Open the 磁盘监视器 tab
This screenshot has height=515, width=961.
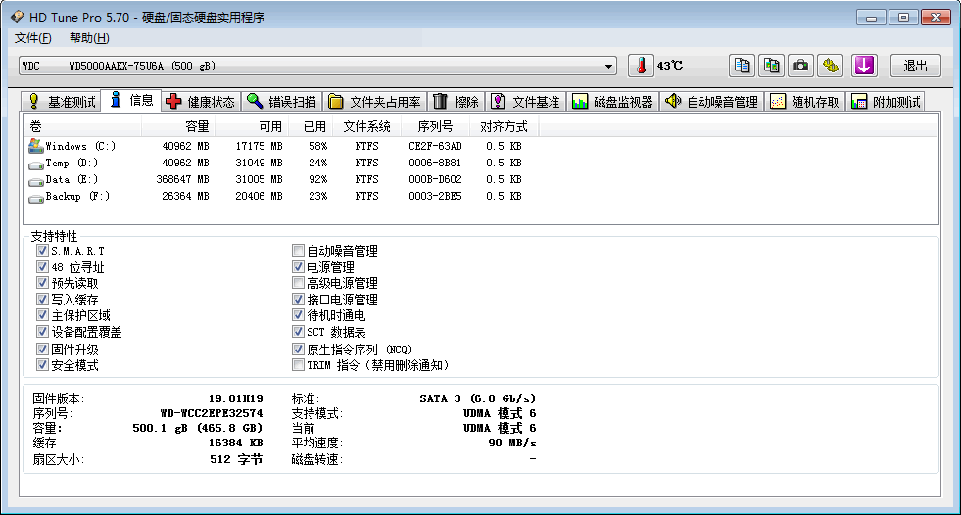[612, 102]
